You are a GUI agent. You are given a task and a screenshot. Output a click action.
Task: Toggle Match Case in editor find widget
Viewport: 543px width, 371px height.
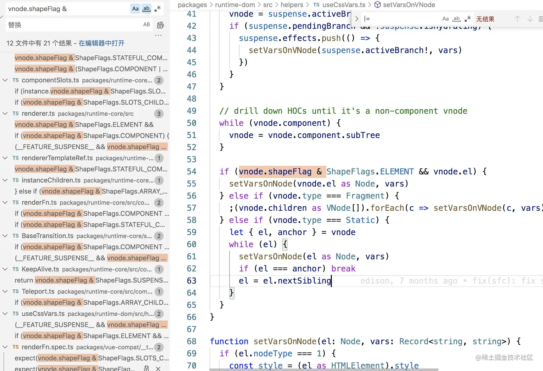click(446, 19)
